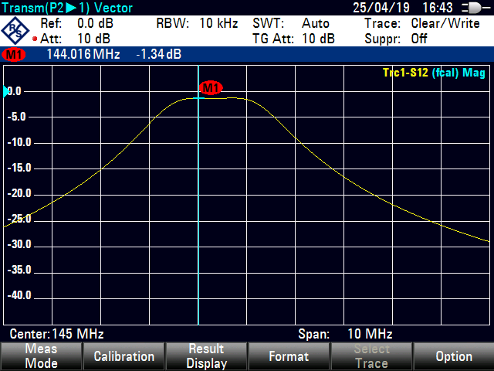
Task: Click the Trace Clear/Write mode setting
Action: (422, 23)
